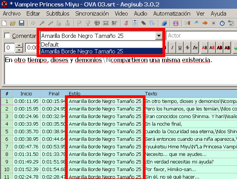Click the Estilo column header
Viewport: 237px width, 179px height.
[x=74, y=93]
